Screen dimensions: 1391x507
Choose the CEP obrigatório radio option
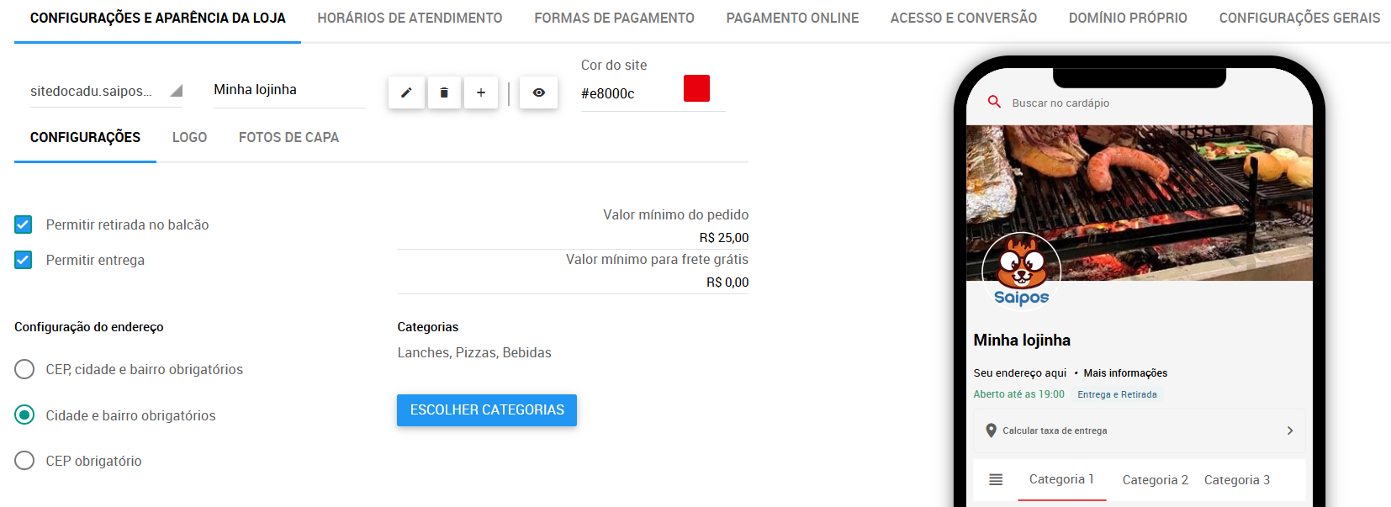24,461
